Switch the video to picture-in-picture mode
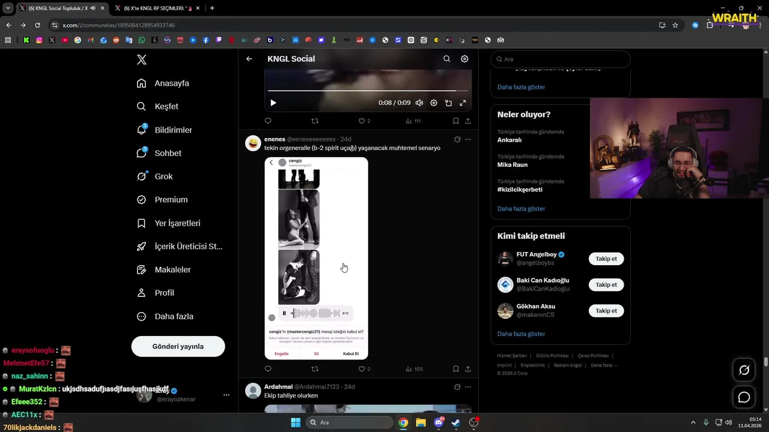This screenshot has width=769, height=432. pyautogui.click(x=448, y=103)
